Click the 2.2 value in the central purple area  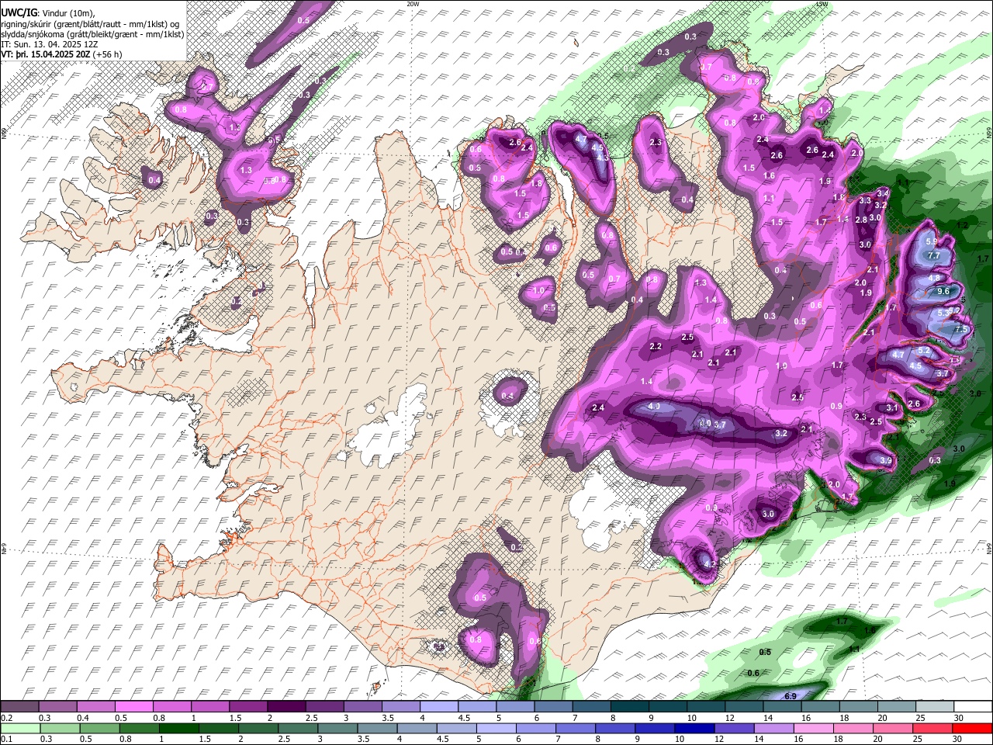point(656,346)
